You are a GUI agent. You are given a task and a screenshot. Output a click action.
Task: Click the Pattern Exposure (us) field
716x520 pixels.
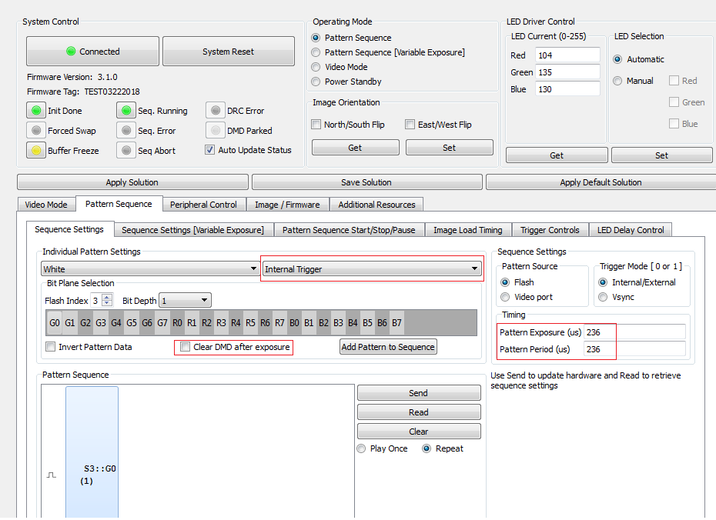pos(634,332)
